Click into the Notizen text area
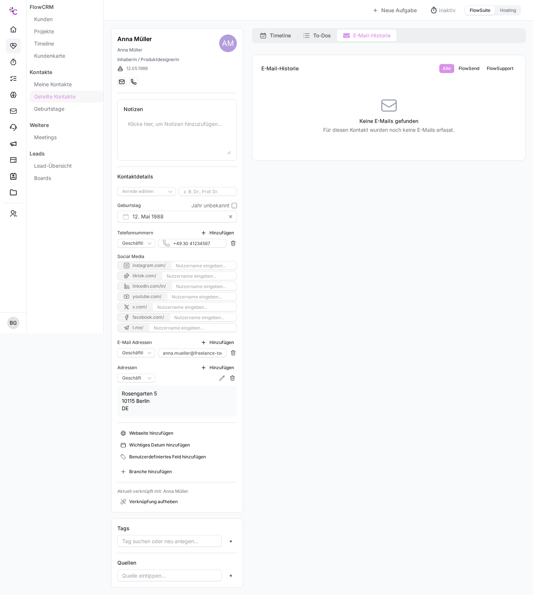 (x=177, y=136)
